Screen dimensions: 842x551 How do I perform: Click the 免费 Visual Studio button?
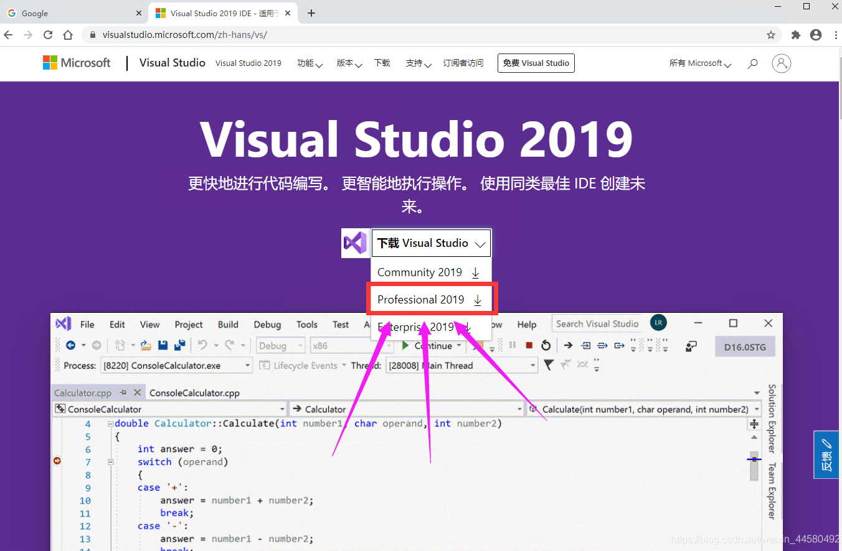pos(536,63)
